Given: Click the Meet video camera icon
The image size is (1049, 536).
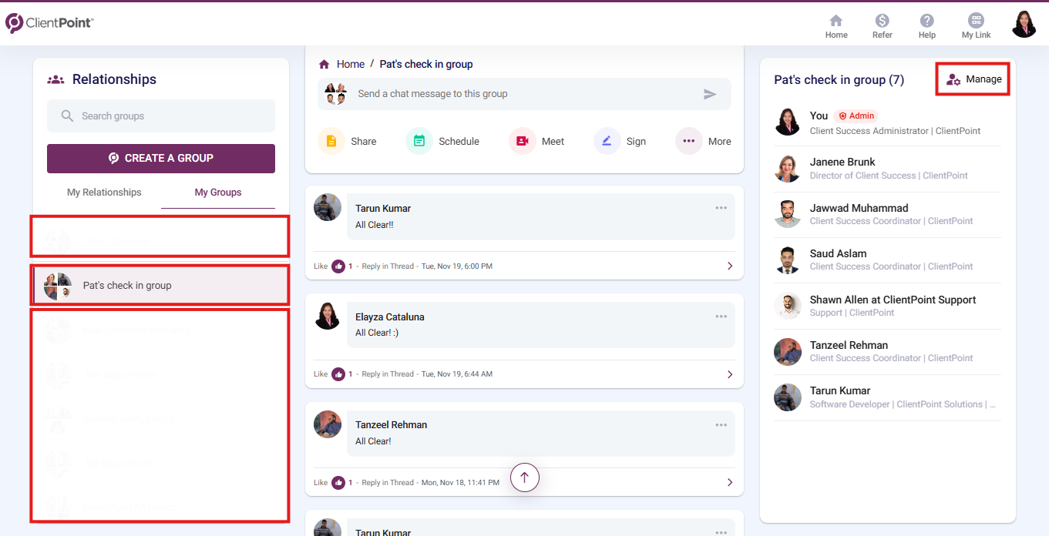Looking at the screenshot, I should [x=522, y=141].
